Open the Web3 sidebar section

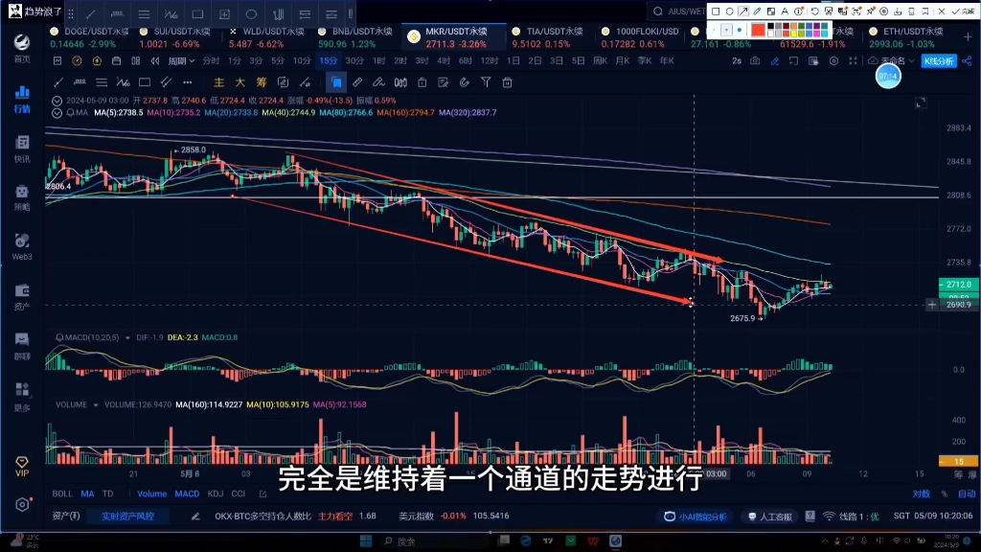point(22,246)
